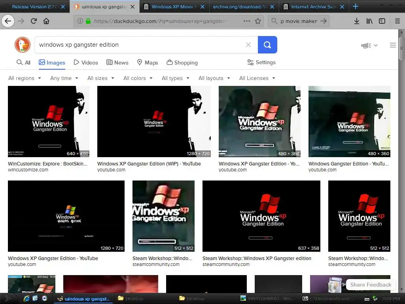Expand the Any time filter
Viewport: 405px width, 304px height.
tap(64, 78)
